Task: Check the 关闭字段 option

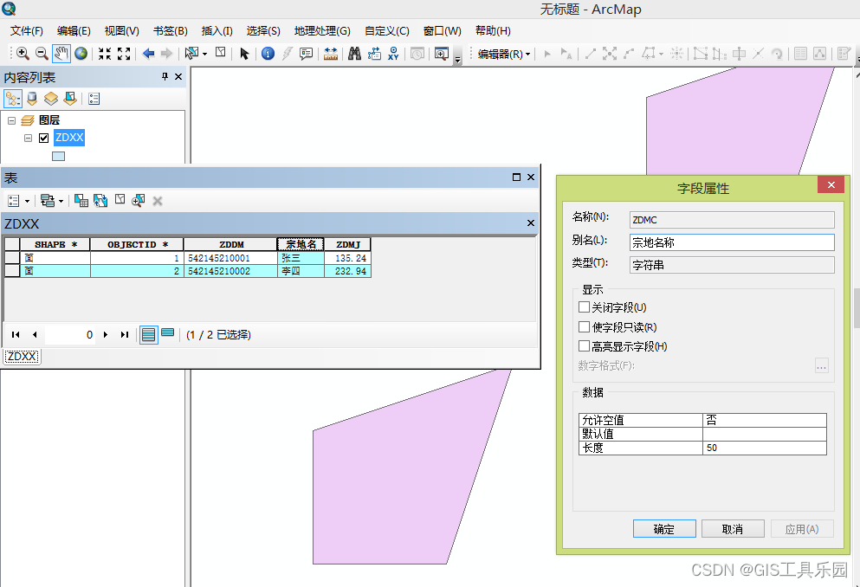Action: tap(584, 307)
